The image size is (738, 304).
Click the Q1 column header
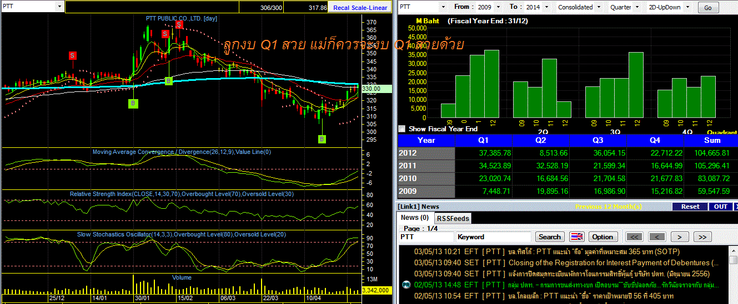point(483,140)
